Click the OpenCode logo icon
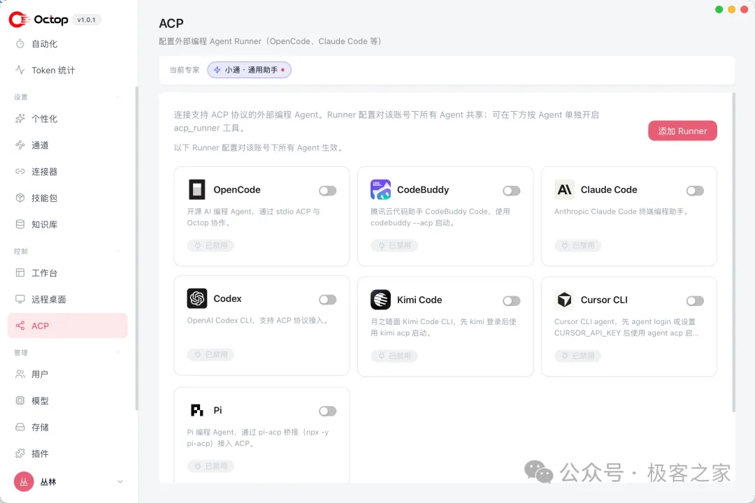Viewport: 755px width, 503px height. click(197, 189)
